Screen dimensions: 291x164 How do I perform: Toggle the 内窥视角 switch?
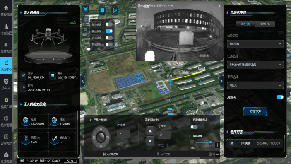click(109, 38)
